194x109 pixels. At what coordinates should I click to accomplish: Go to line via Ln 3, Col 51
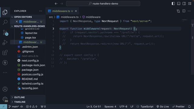(x=94, y=107)
